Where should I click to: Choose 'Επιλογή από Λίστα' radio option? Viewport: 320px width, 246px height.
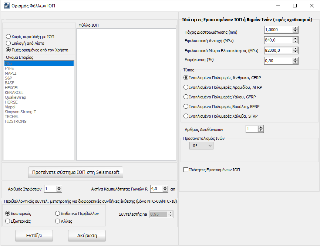[8, 43]
